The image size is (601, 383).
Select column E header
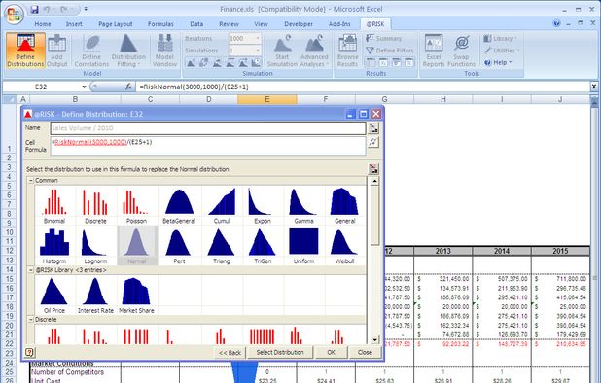(x=267, y=99)
